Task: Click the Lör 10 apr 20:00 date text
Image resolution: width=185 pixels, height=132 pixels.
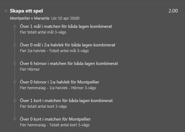Action: (x=65, y=18)
